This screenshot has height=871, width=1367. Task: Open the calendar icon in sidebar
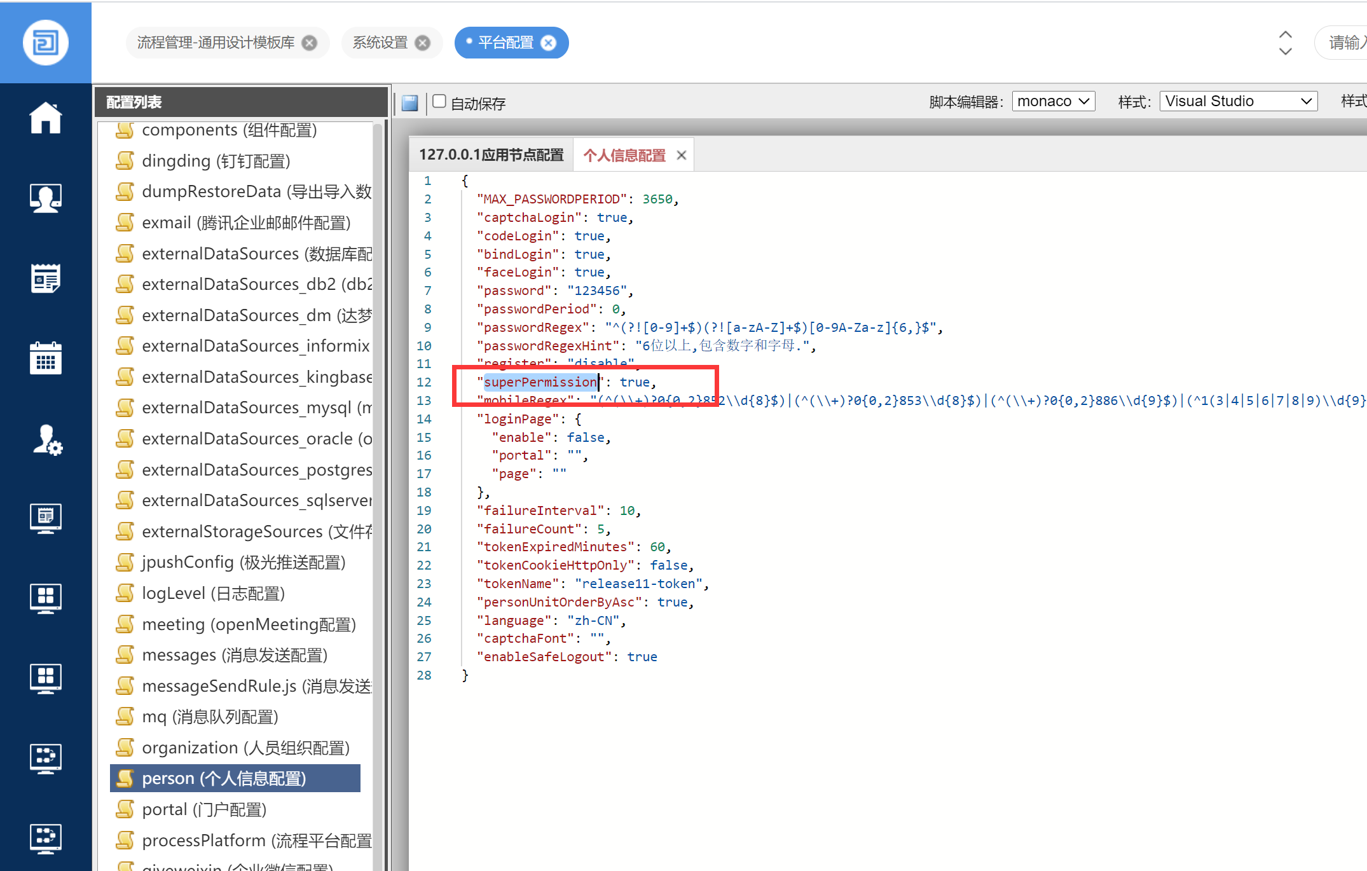click(45, 359)
